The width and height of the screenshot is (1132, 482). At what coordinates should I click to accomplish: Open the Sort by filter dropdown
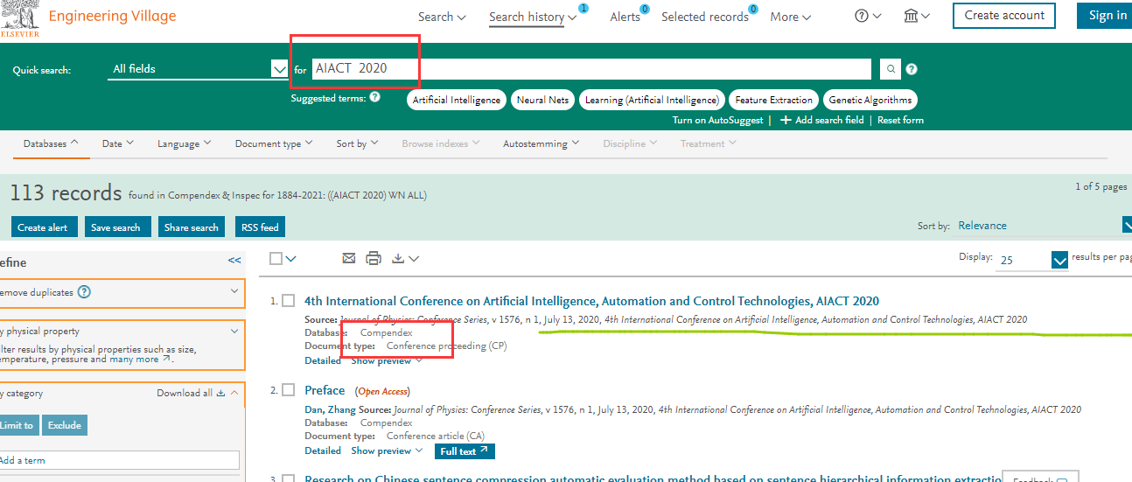click(357, 143)
